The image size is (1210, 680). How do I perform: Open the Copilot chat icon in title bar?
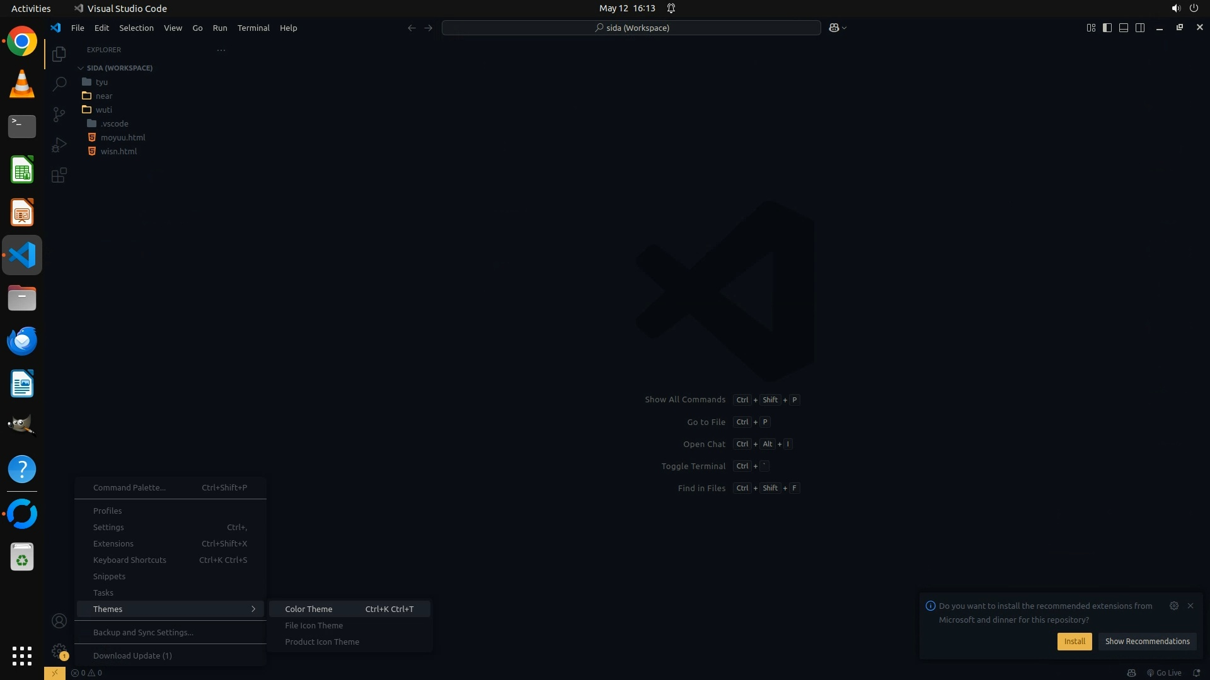(x=834, y=28)
